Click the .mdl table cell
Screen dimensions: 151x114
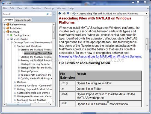pyautogui.click(x=67, y=104)
